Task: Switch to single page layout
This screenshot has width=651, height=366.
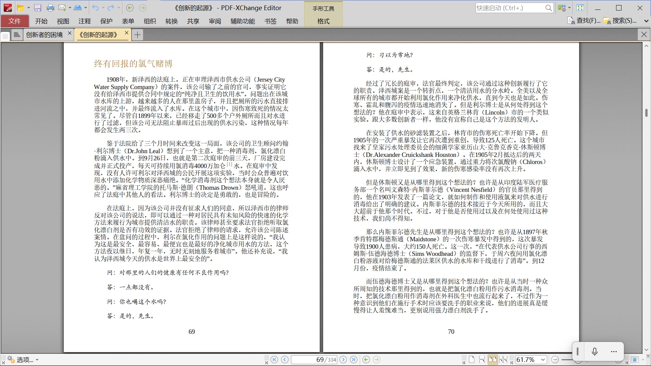Action: click(x=472, y=360)
